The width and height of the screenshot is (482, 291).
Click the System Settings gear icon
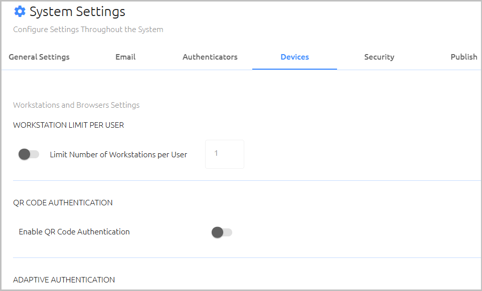[20, 12]
